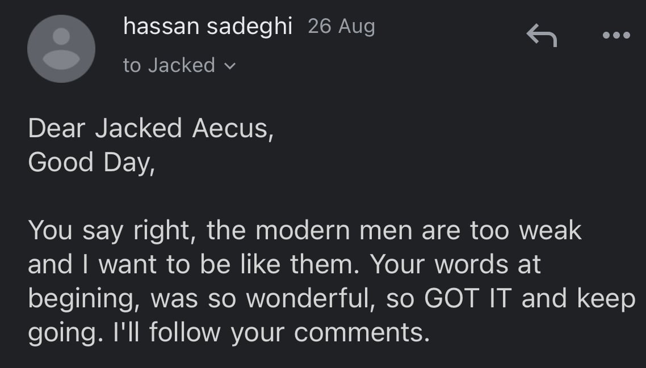View the sender's profile avatar
This screenshot has width=646, height=368.
61,49
